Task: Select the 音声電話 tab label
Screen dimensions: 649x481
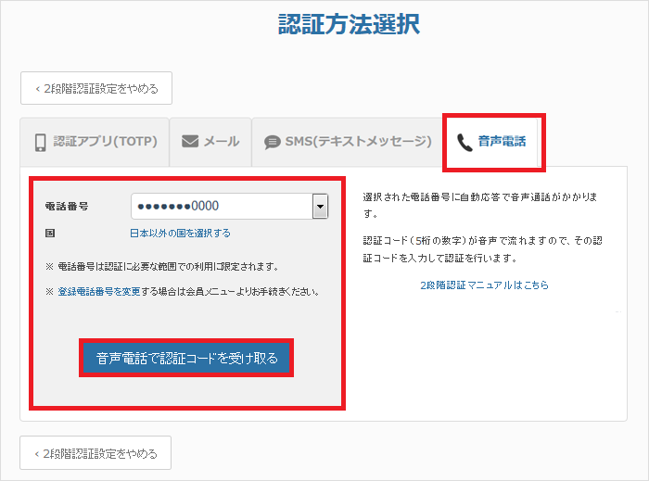Action: pyautogui.click(x=502, y=142)
